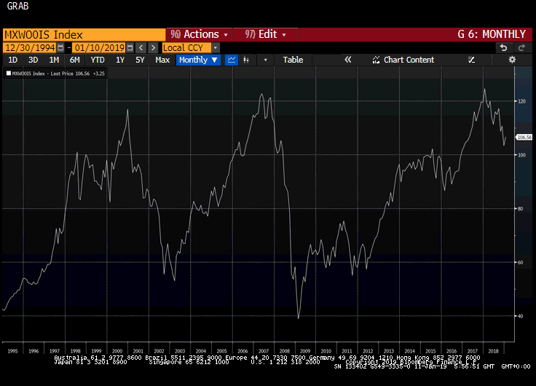Toggle the MXWO0IS Index legend swatch
Screen dimensions: 536x386
[9, 74]
